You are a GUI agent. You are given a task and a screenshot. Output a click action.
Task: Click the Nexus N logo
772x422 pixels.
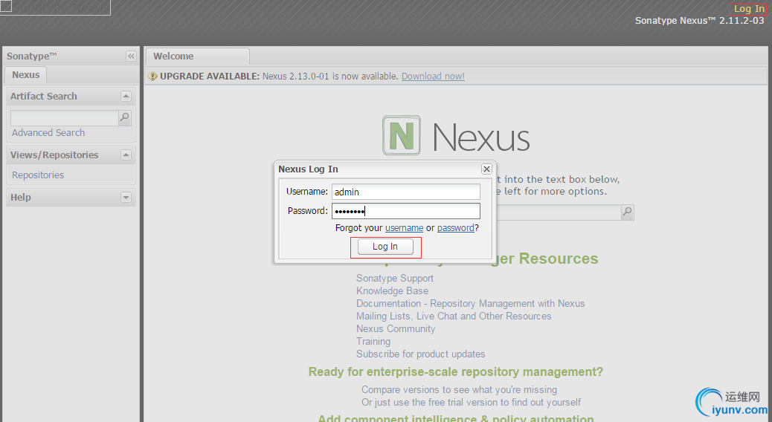tap(402, 135)
